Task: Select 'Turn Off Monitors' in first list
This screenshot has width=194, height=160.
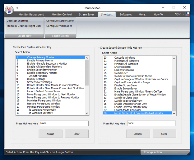Action: tap(37, 76)
